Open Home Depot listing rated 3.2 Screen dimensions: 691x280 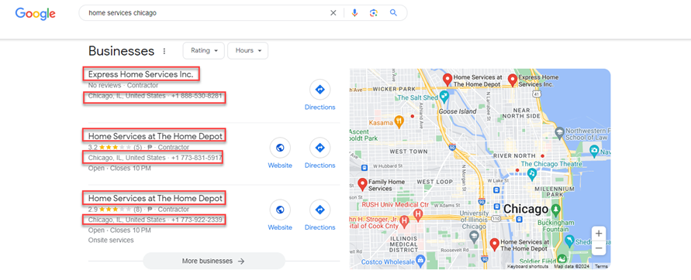point(155,136)
